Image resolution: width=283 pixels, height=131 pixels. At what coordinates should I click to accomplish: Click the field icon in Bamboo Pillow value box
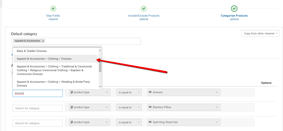click(150, 107)
